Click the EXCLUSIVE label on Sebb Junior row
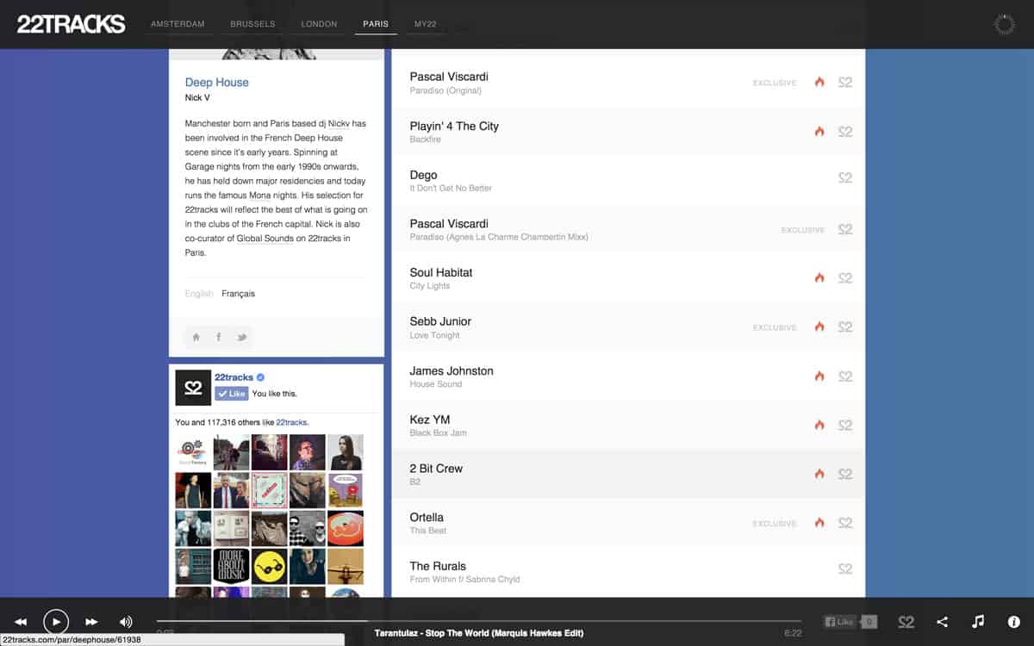The width and height of the screenshot is (1034, 646). 775,328
